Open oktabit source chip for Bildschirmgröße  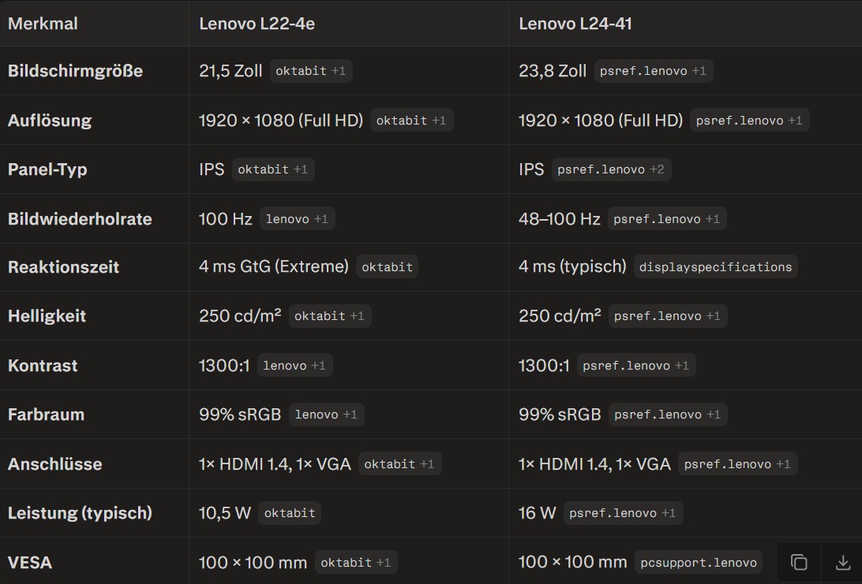[x=310, y=71]
